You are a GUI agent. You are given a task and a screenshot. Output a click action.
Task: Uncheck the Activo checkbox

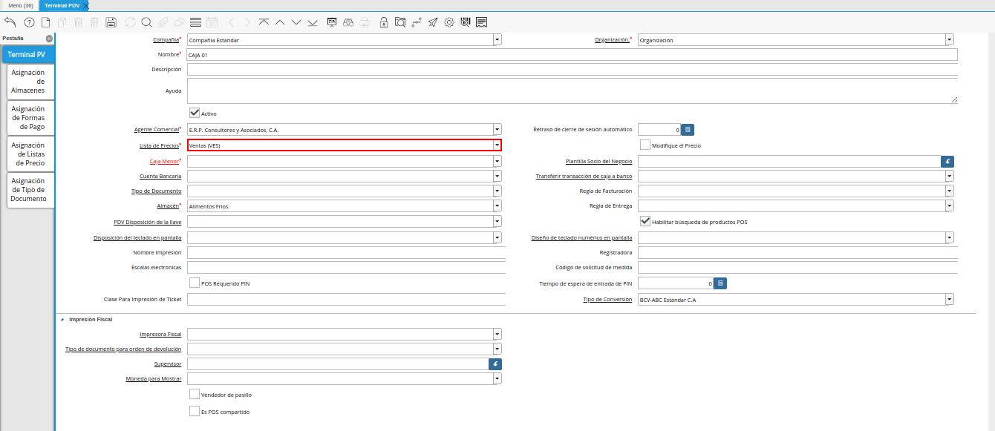pyautogui.click(x=195, y=113)
